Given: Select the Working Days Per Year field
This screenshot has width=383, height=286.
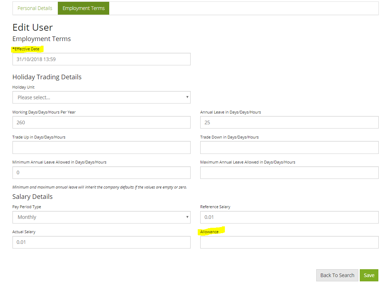Looking at the screenshot, I should click(101, 122).
